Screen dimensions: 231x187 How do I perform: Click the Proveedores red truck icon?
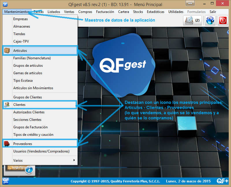coord(7,144)
